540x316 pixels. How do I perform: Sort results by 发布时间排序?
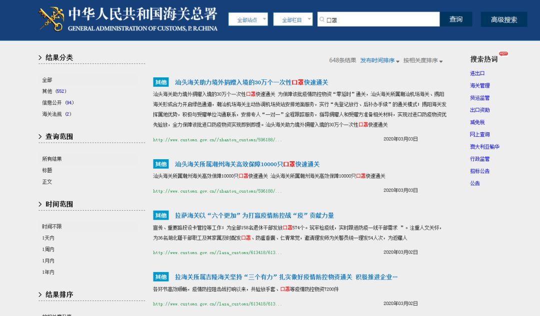tap(379, 60)
